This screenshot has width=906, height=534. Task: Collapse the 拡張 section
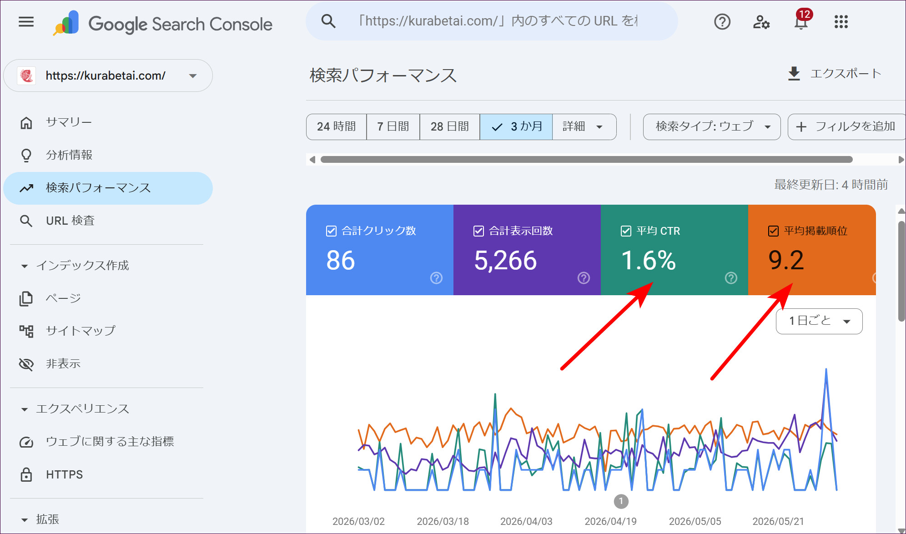pos(25,519)
